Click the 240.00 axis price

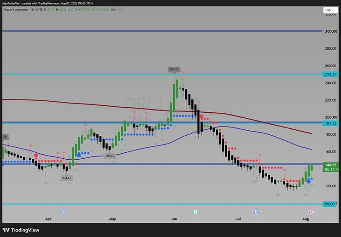click(x=330, y=83)
